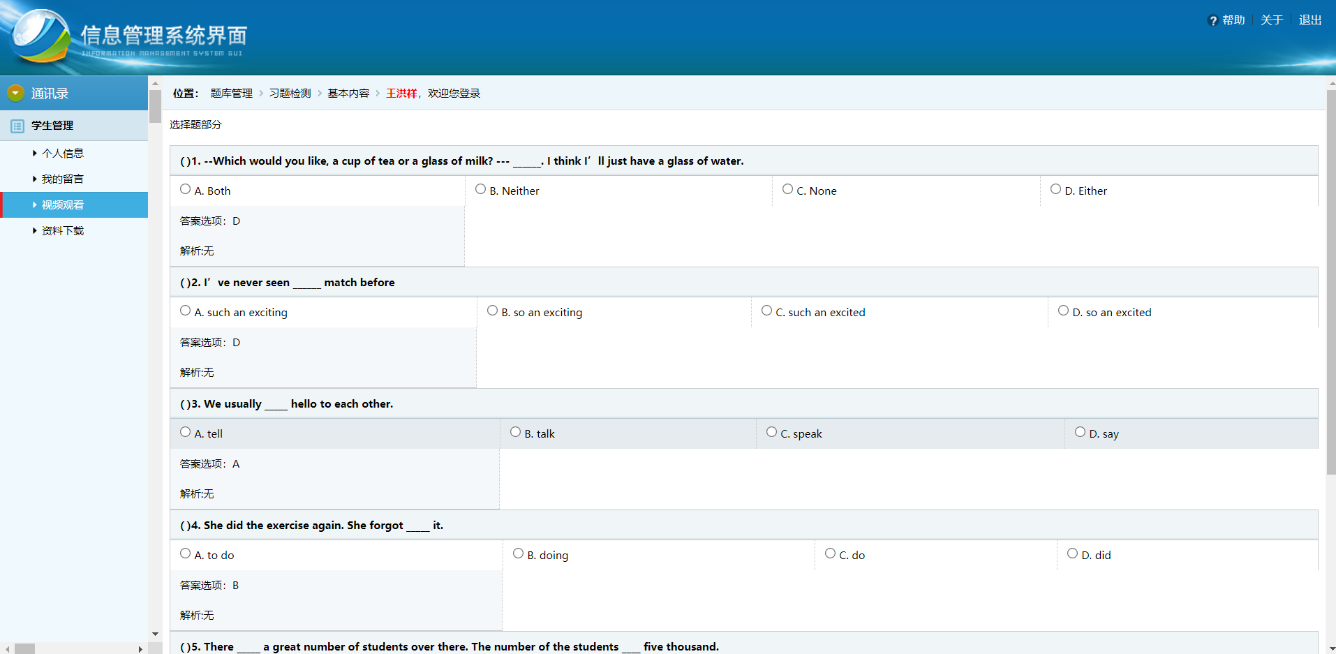The width and height of the screenshot is (1336, 654).
Task: Pick answer B. talk
Action: 515,432
